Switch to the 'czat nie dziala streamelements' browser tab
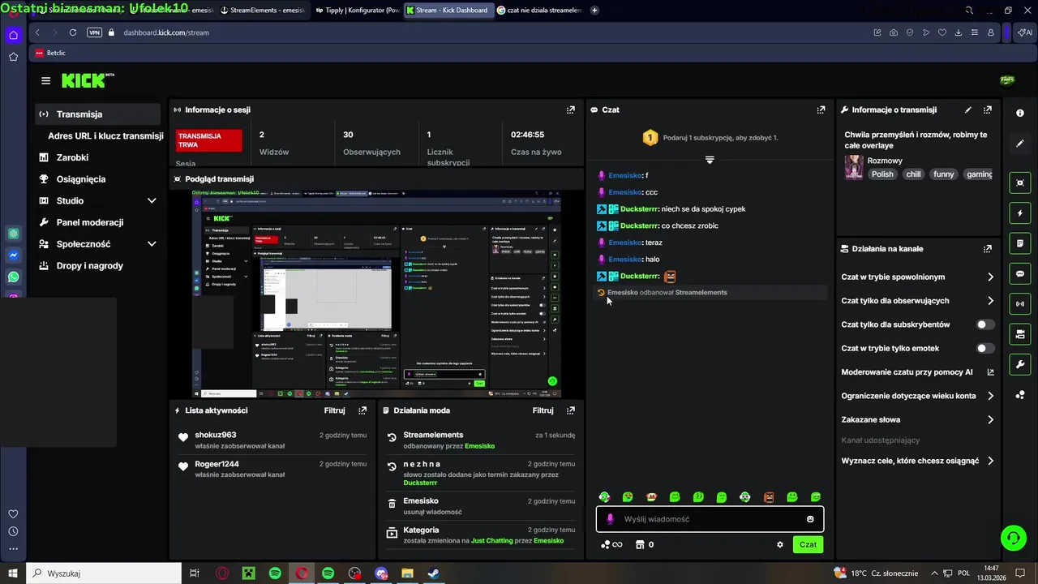Viewport: 1038px width, 584px height. (538, 11)
